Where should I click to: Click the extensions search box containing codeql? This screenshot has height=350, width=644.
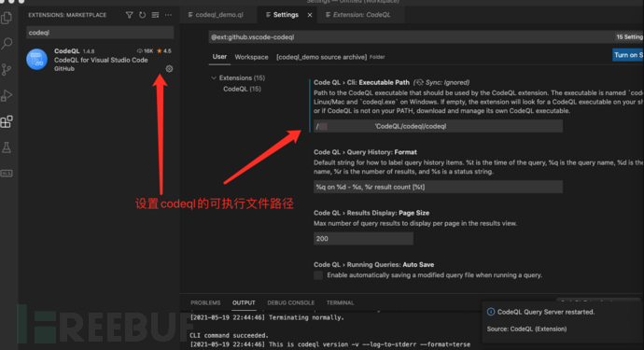point(100,33)
